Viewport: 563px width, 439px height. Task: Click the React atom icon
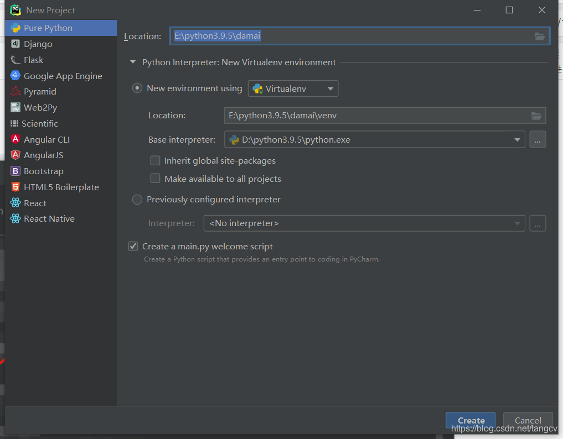[16, 203]
